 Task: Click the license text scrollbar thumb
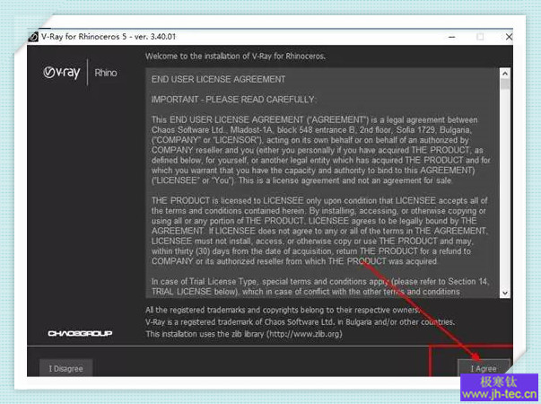(505, 83)
